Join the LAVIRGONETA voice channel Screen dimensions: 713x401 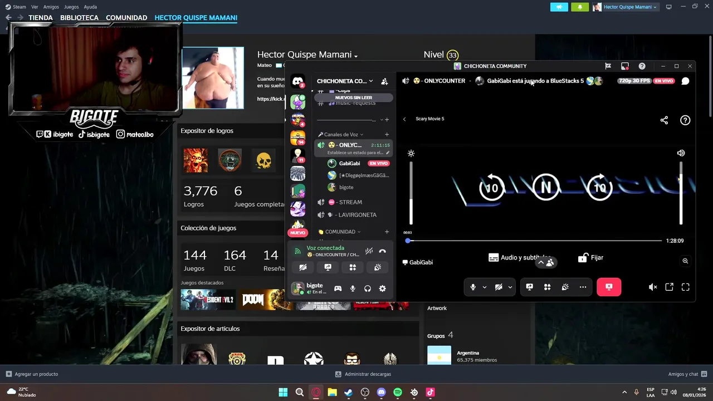tap(354, 214)
